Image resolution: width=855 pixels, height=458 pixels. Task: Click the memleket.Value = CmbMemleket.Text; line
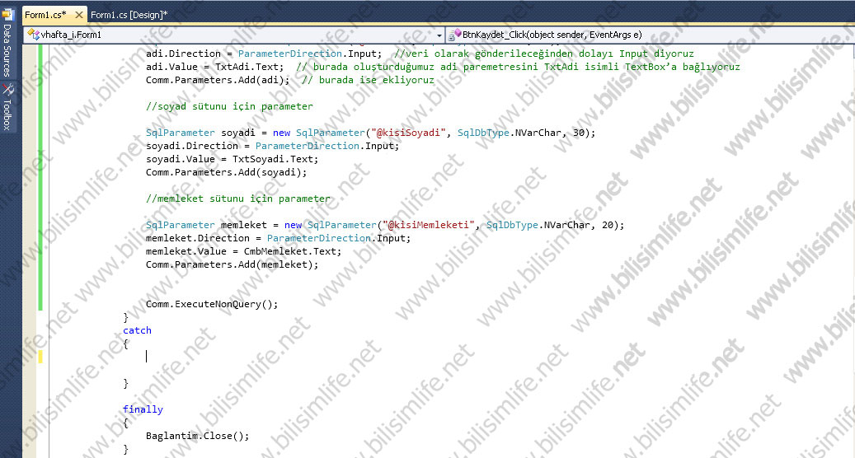(244, 251)
